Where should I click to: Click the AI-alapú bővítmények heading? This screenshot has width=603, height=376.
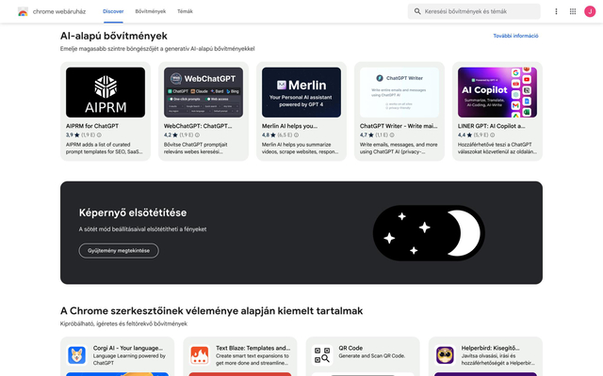113,36
